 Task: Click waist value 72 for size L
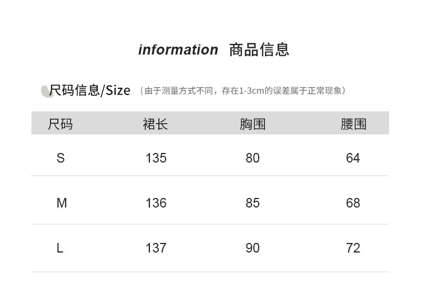pos(353,248)
